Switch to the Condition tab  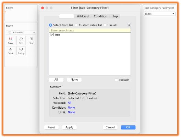point(100,16)
